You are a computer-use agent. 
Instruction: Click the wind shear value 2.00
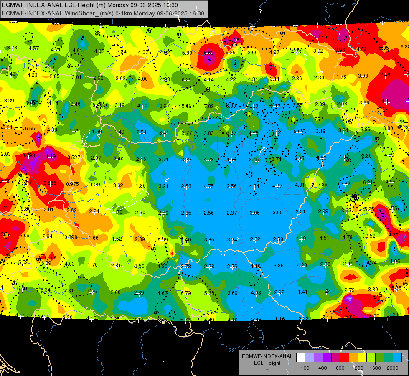116,292
